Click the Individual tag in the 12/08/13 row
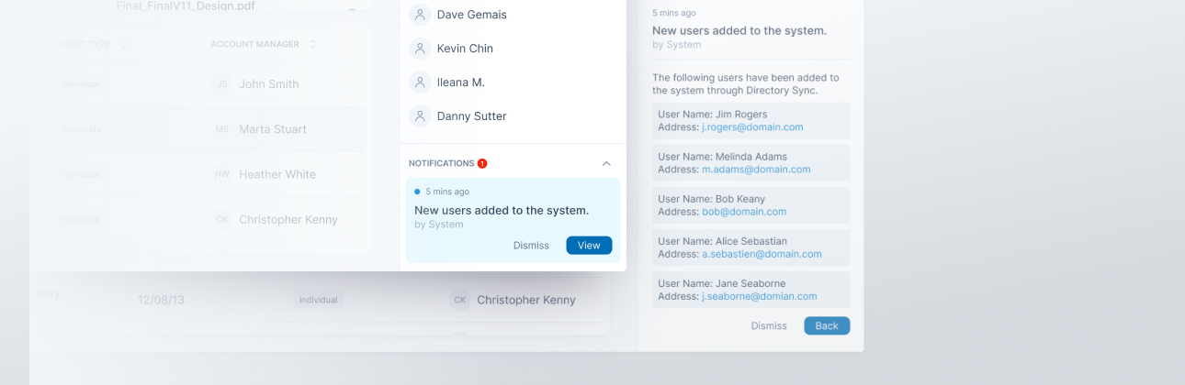 pyautogui.click(x=318, y=300)
